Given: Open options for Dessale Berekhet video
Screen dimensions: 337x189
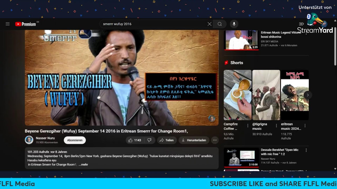Looking at the screenshot, I should (x=306, y=150).
